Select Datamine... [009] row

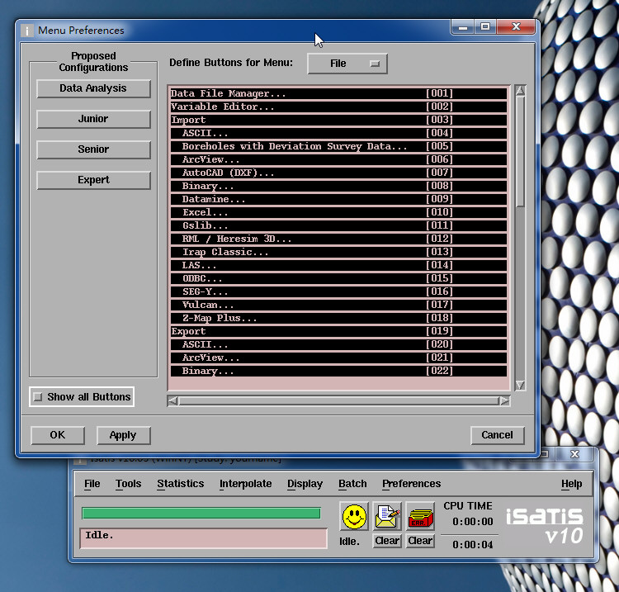pos(338,200)
